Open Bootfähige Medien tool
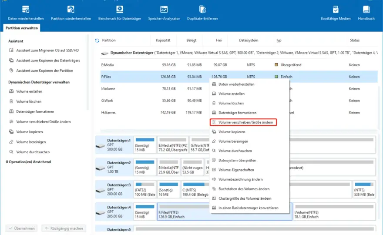The width and height of the screenshot is (383, 235). (336, 13)
